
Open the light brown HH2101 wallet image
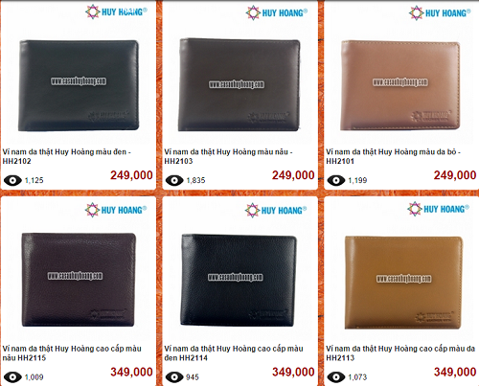(400, 85)
